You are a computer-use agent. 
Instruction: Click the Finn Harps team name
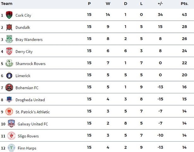coord(27,148)
